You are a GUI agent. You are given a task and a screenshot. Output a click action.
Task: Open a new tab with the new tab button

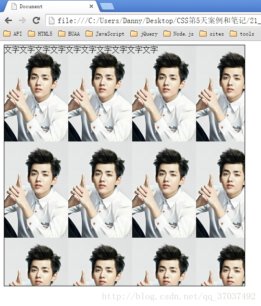point(107,6)
